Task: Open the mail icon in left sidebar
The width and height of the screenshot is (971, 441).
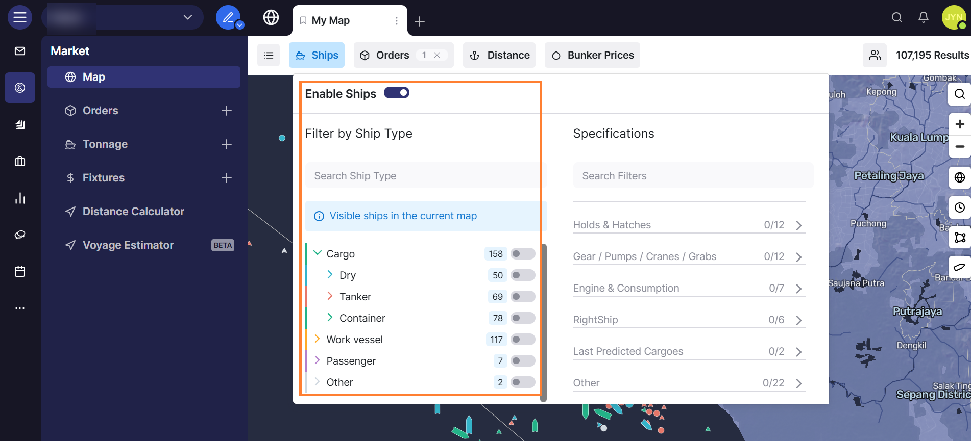Action: click(x=20, y=51)
